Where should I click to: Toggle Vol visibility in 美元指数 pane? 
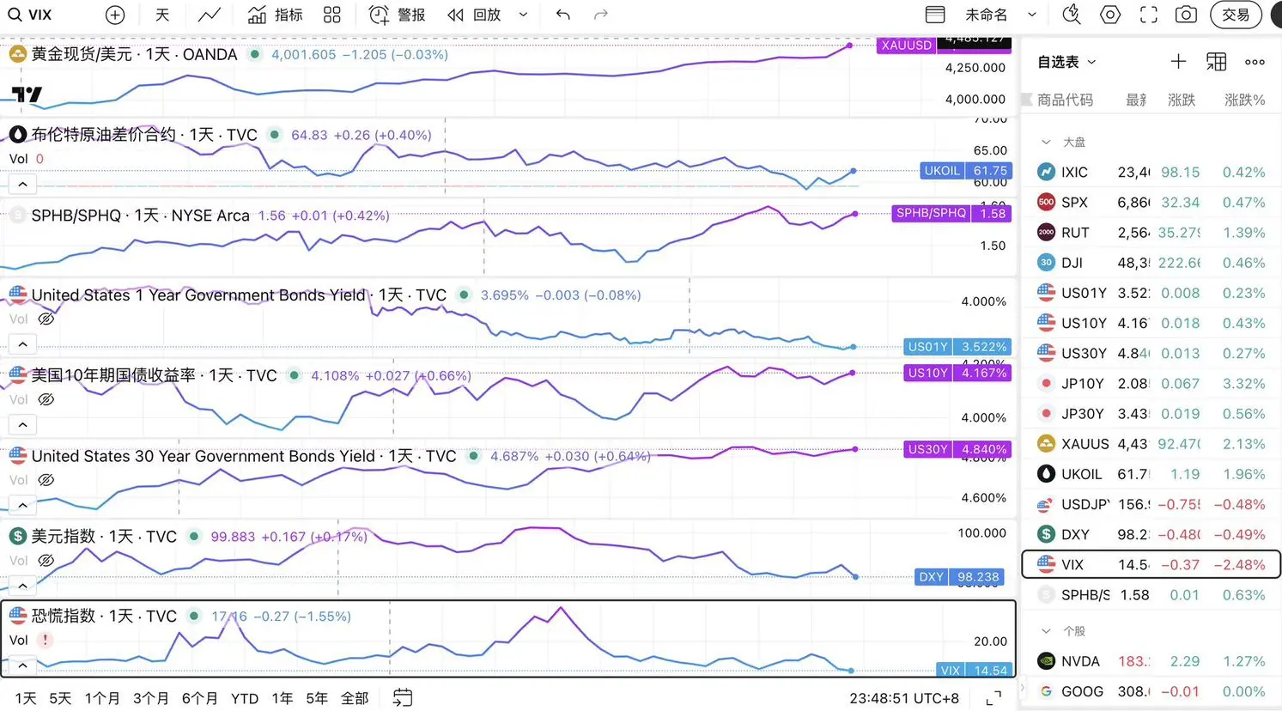tap(46, 561)
